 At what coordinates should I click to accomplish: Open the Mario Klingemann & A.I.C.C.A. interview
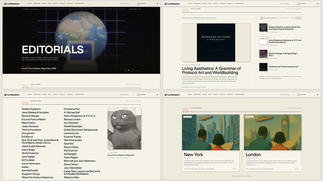click(x=80, y=116)
